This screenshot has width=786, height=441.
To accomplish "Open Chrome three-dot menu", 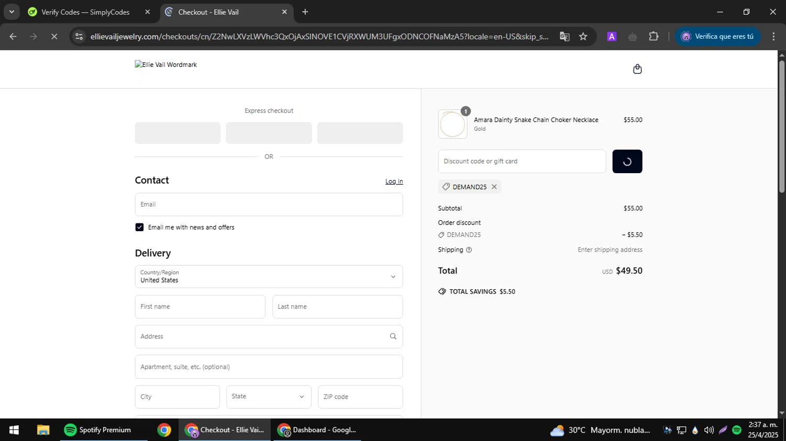I will pyautogui.click(x=773, y=37).
